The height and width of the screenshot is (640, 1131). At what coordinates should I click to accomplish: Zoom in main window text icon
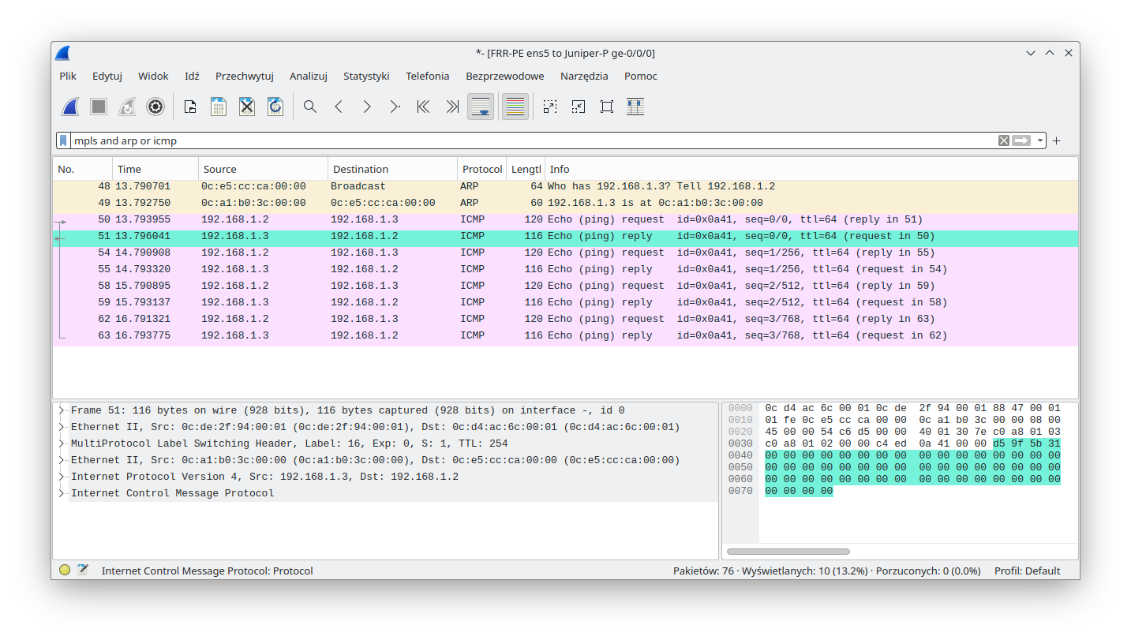(x=550, y=107)
